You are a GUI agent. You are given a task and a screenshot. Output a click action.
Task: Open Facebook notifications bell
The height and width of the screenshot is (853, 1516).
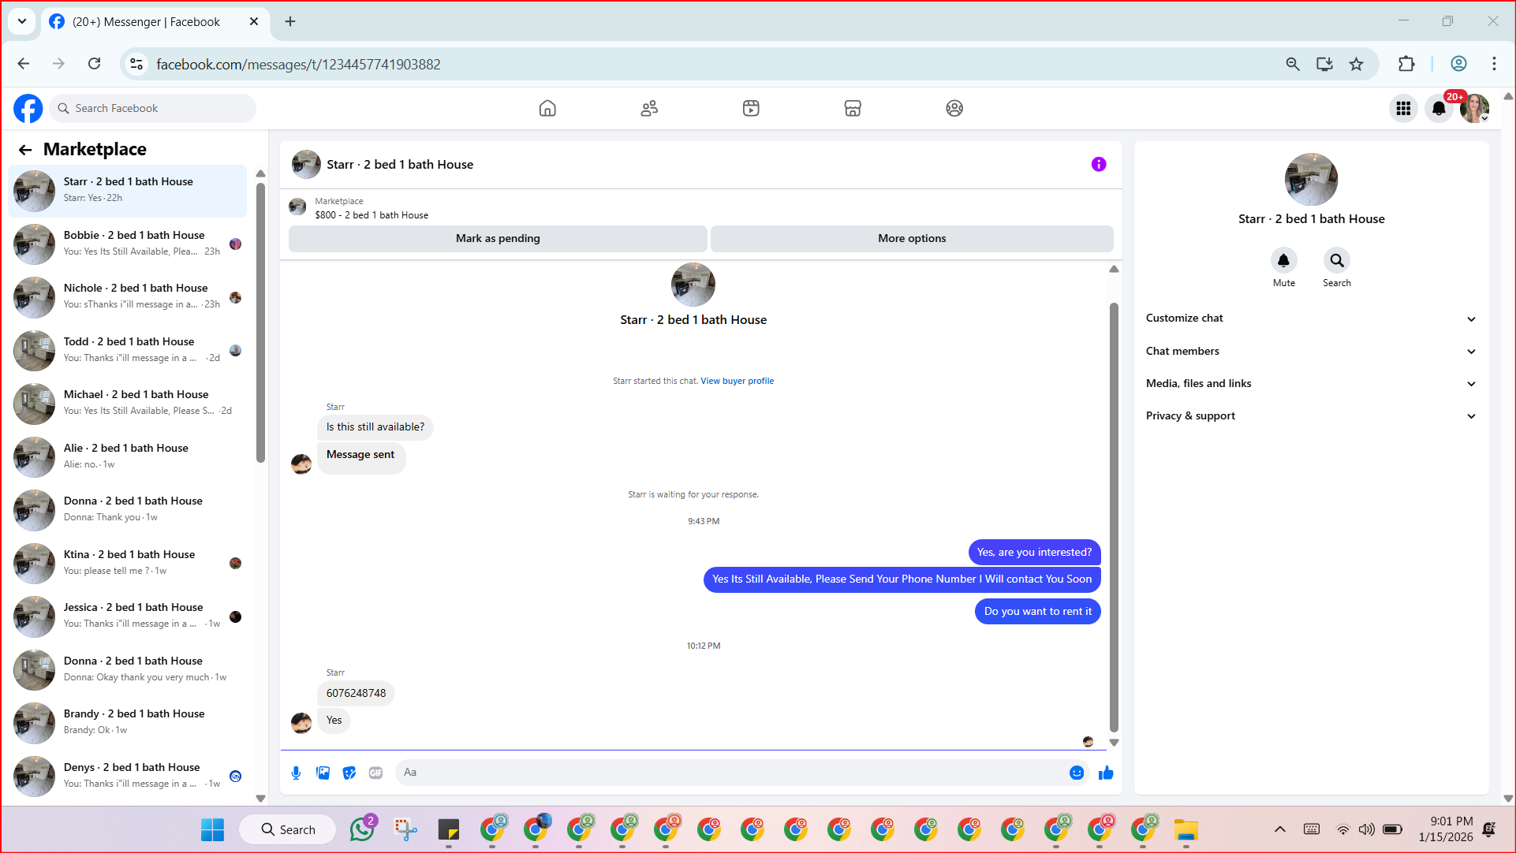point(1439,109)
